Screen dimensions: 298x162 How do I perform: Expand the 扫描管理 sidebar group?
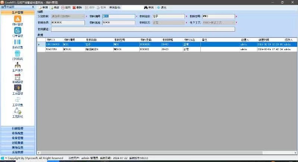coord(18,129)
